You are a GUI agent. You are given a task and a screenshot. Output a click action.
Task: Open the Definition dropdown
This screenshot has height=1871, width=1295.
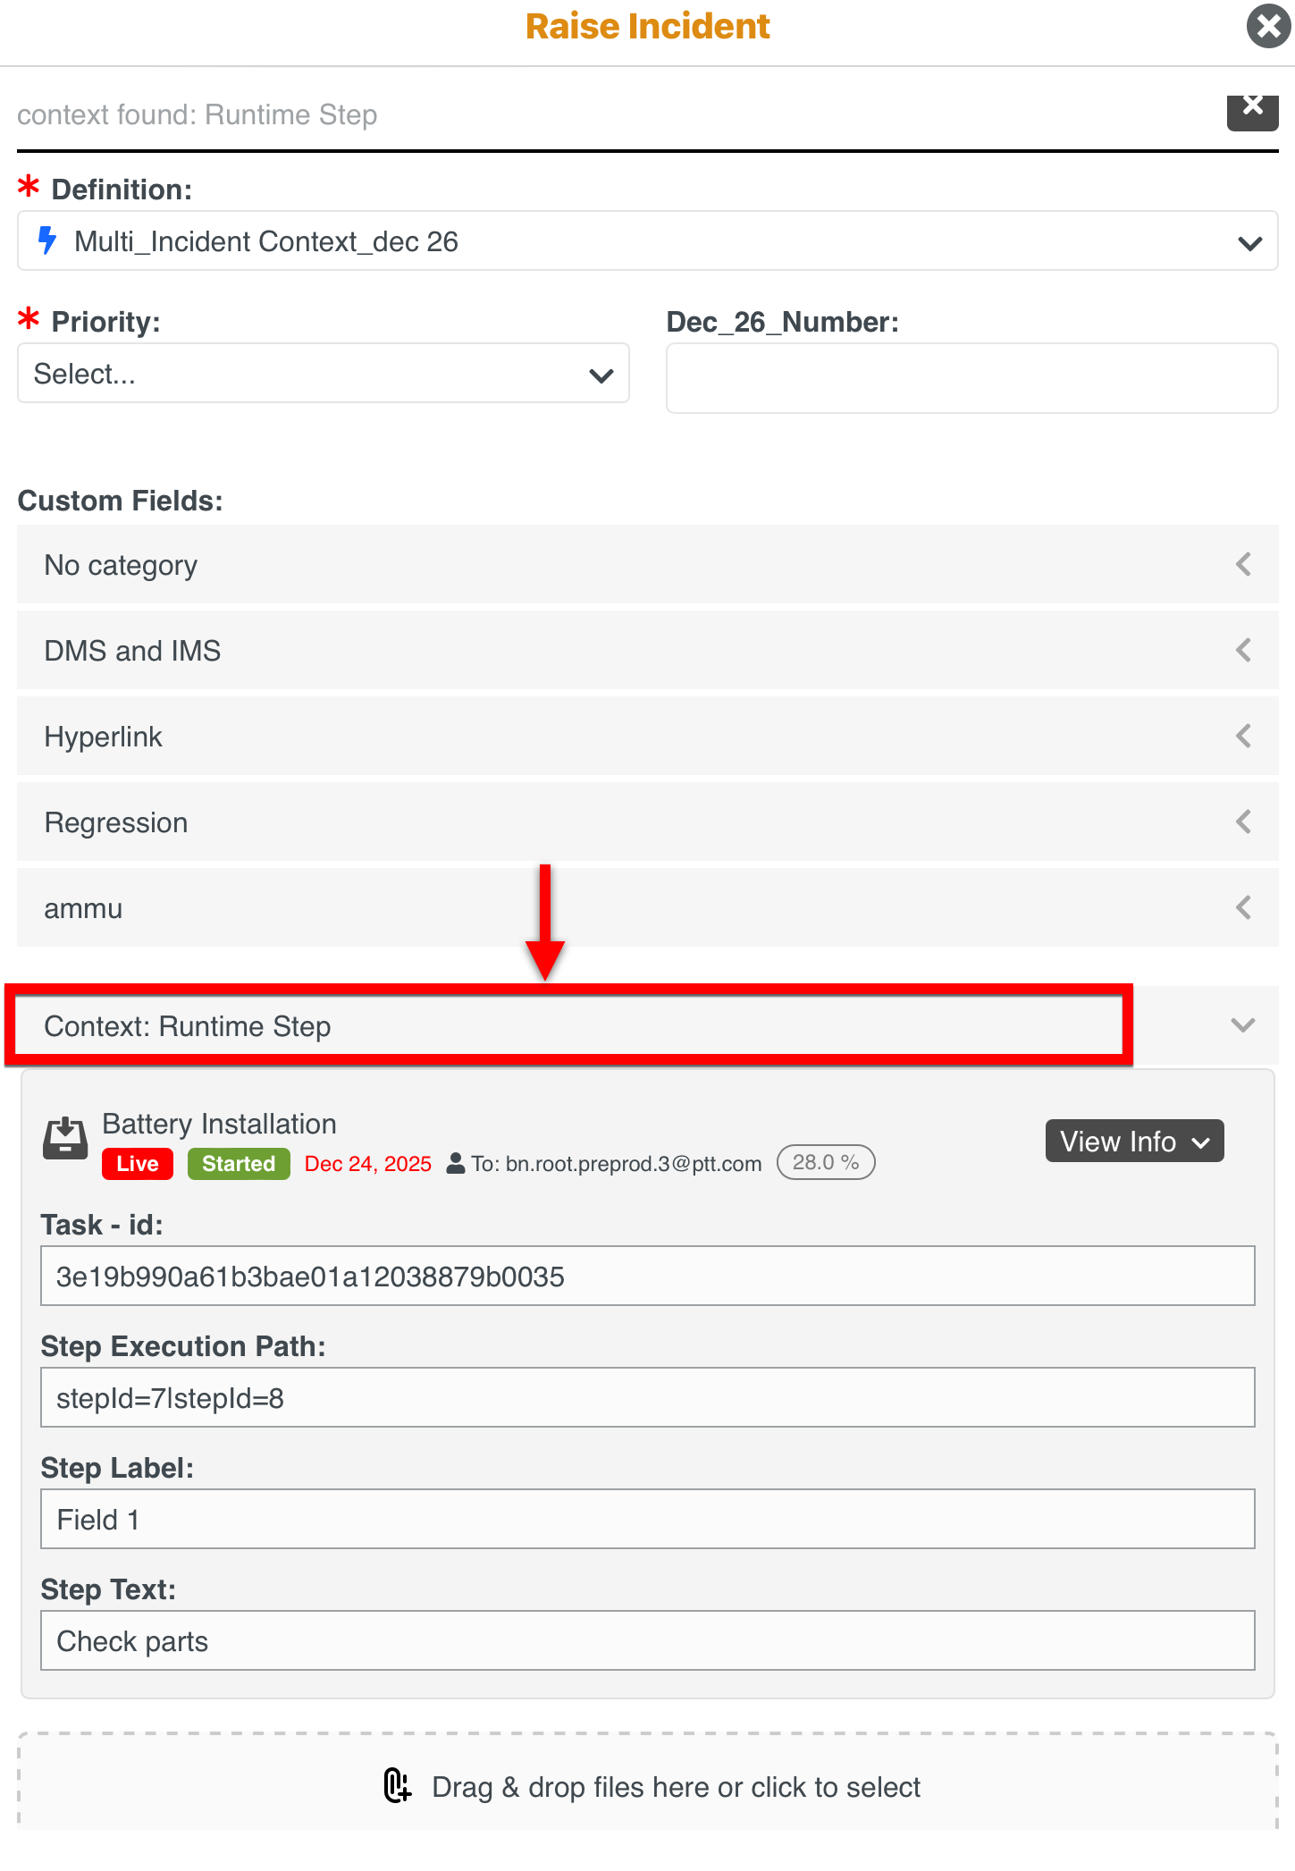pos(1249,242)
